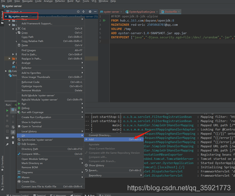
Task: Open the Git menu entry
Action: pyautogui.click(x=50, y=135)
